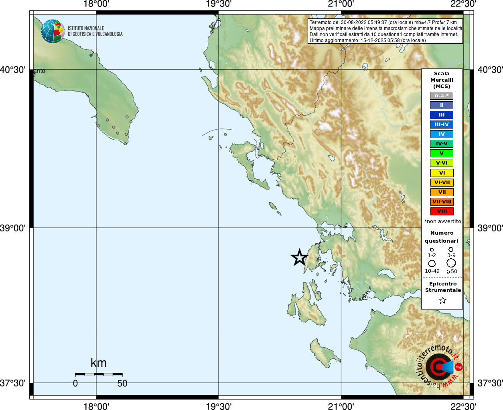Click the 1-2 questionnaires circle symbol
This screenshot has width=503, height=410.
432,250
